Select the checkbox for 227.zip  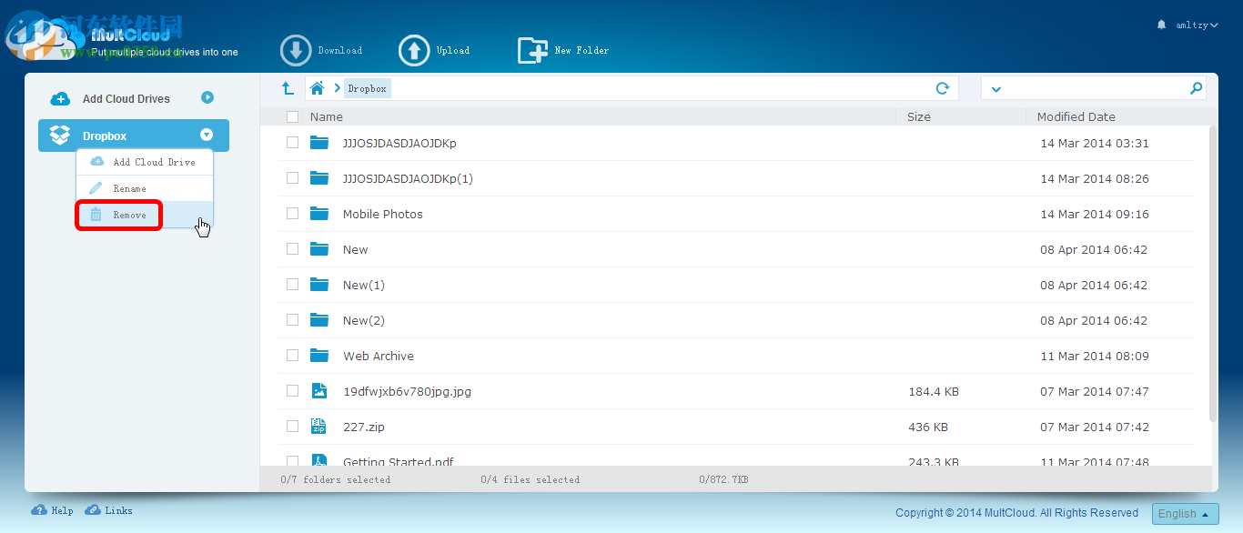pyautogui.click(x=292, y=426)
